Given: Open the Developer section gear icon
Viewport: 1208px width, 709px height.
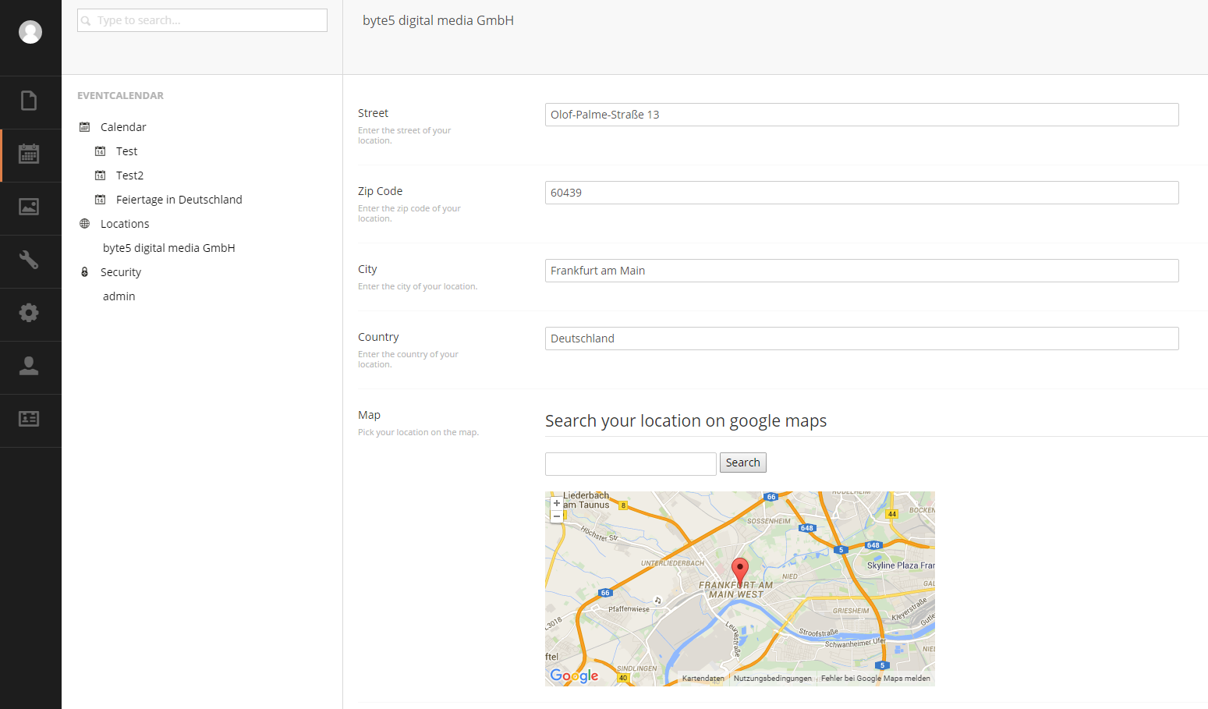Looking at the screenshot, I should tap(29, 313).
